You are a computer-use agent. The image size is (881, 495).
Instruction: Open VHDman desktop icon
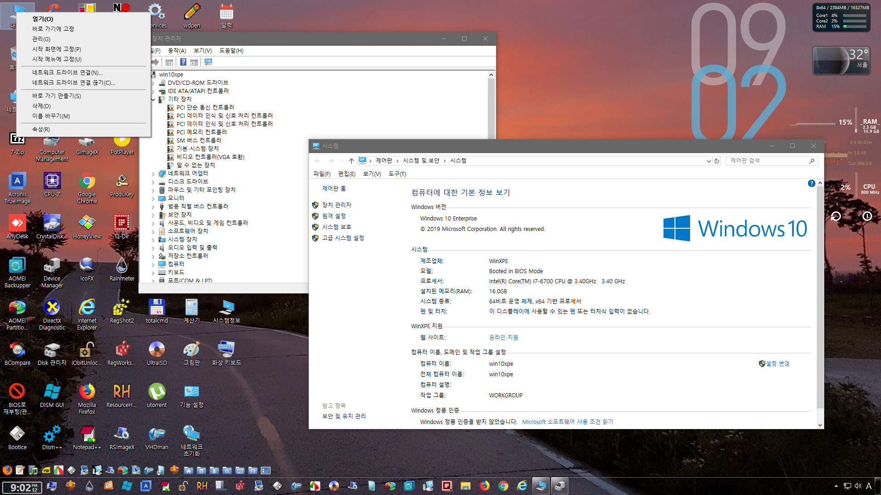point(156,438)
